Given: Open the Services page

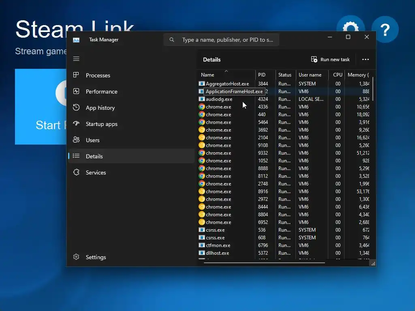Looking at the screenshot, I should [x=131, y=173].
